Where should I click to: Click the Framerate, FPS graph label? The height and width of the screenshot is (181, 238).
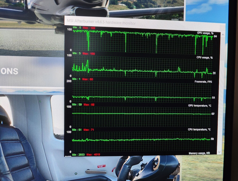point(203,82)
